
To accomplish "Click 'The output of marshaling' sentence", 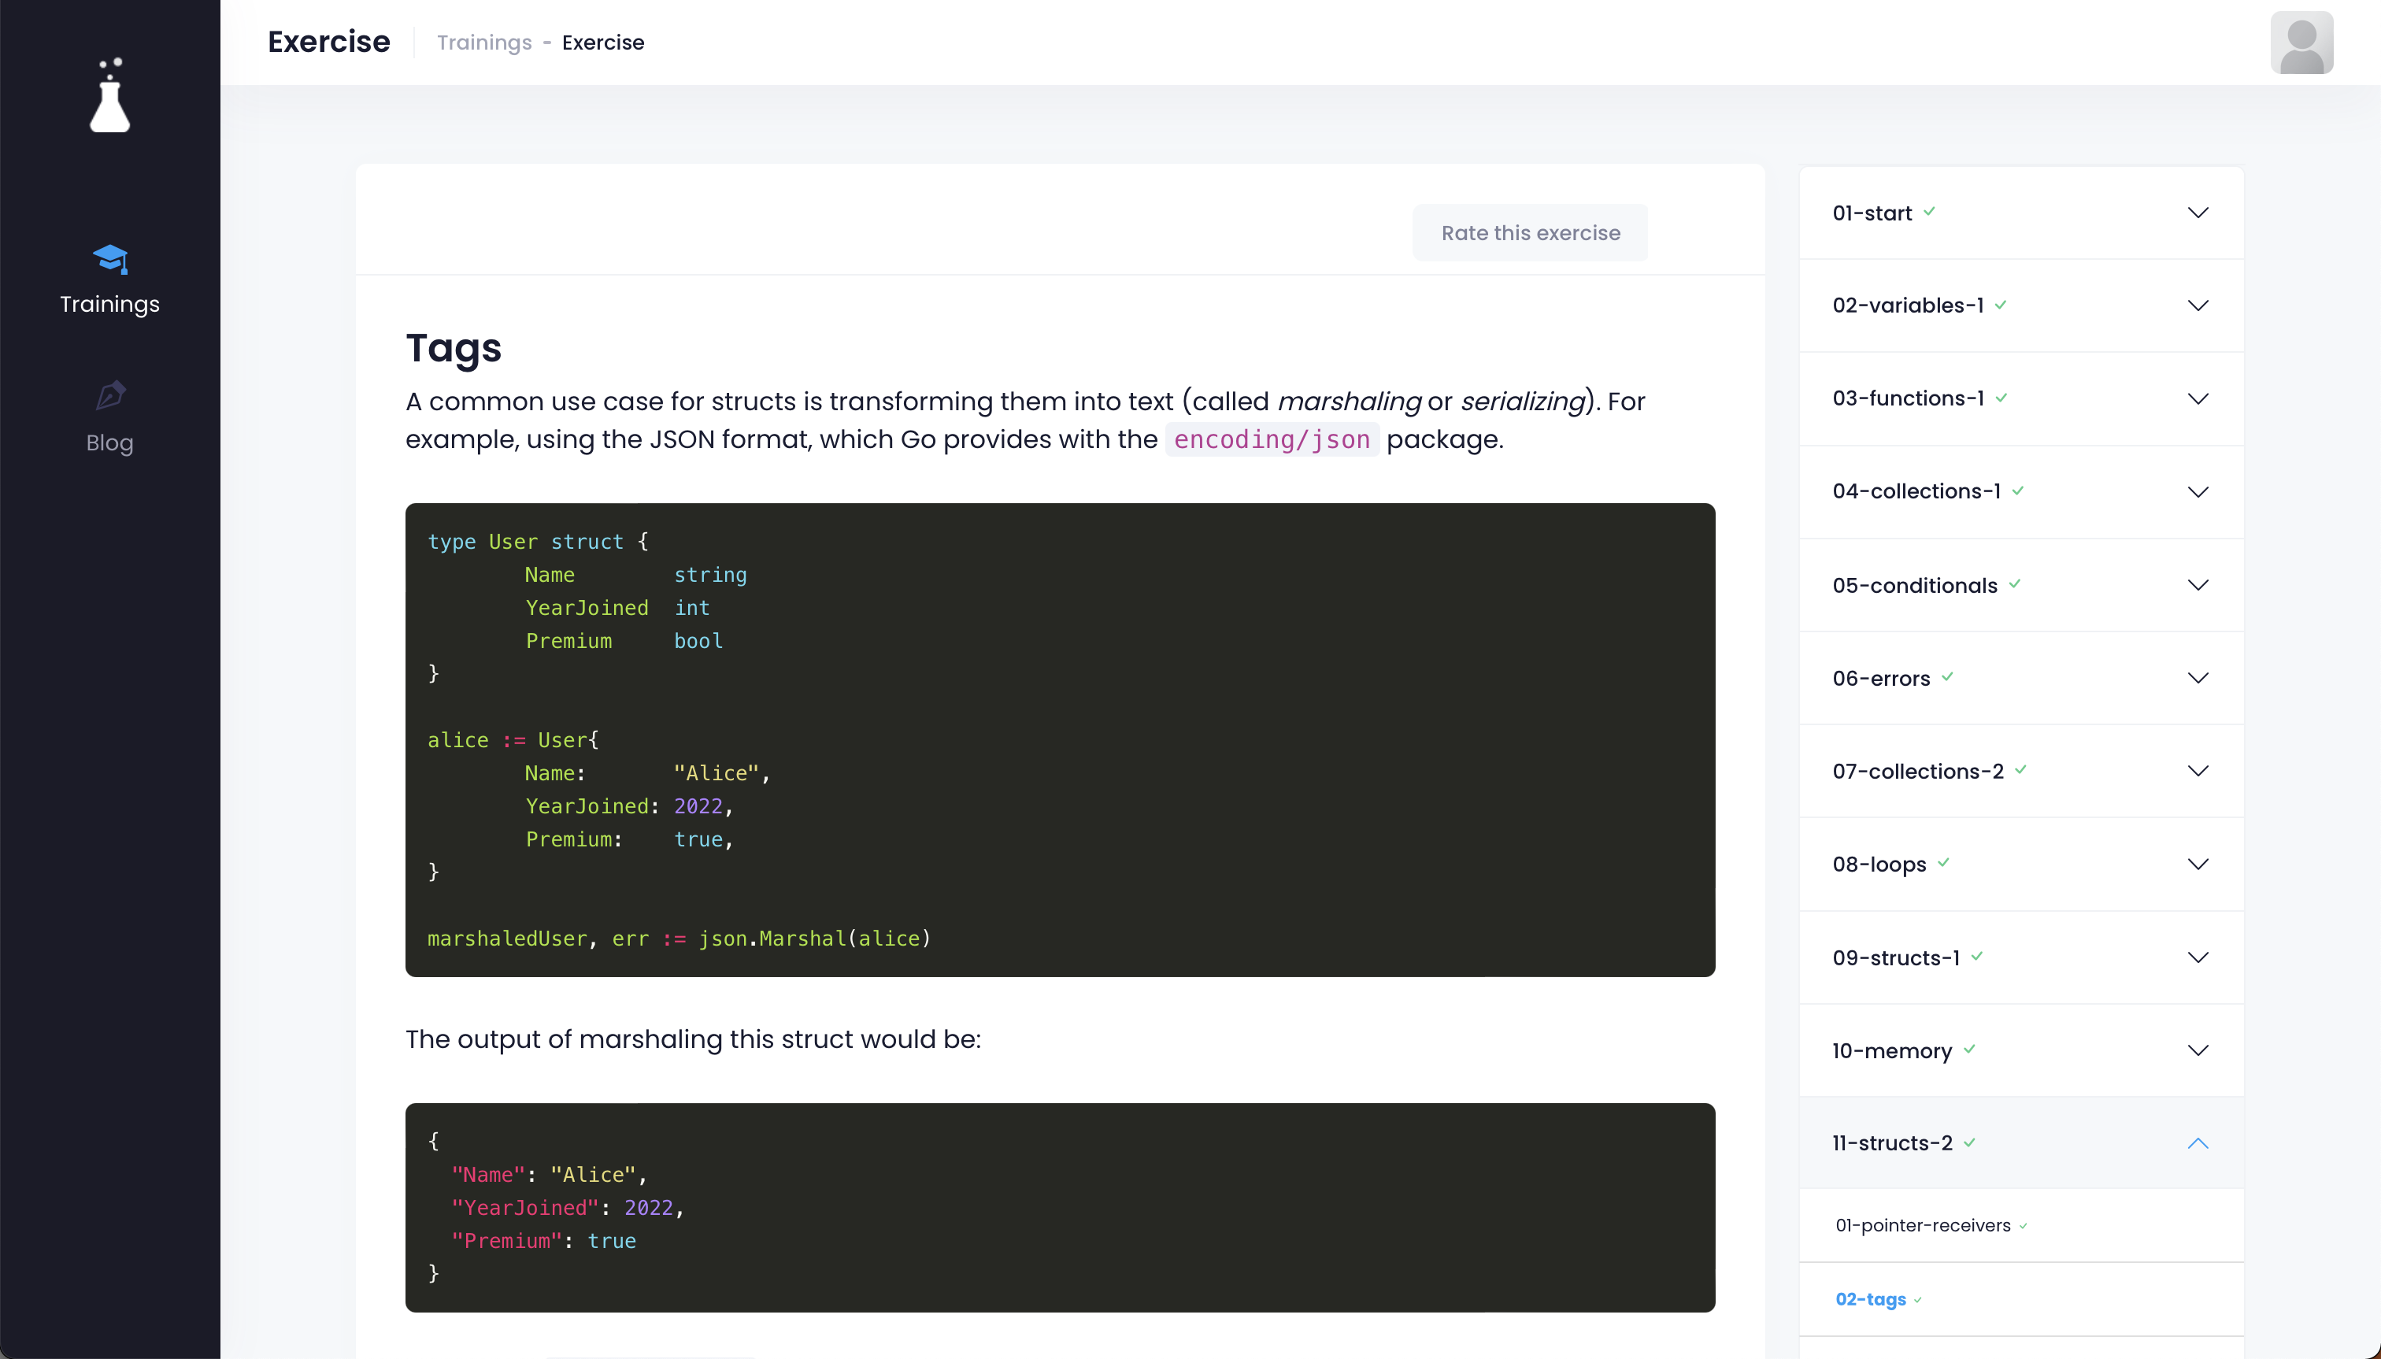I will pos(693,1040).
